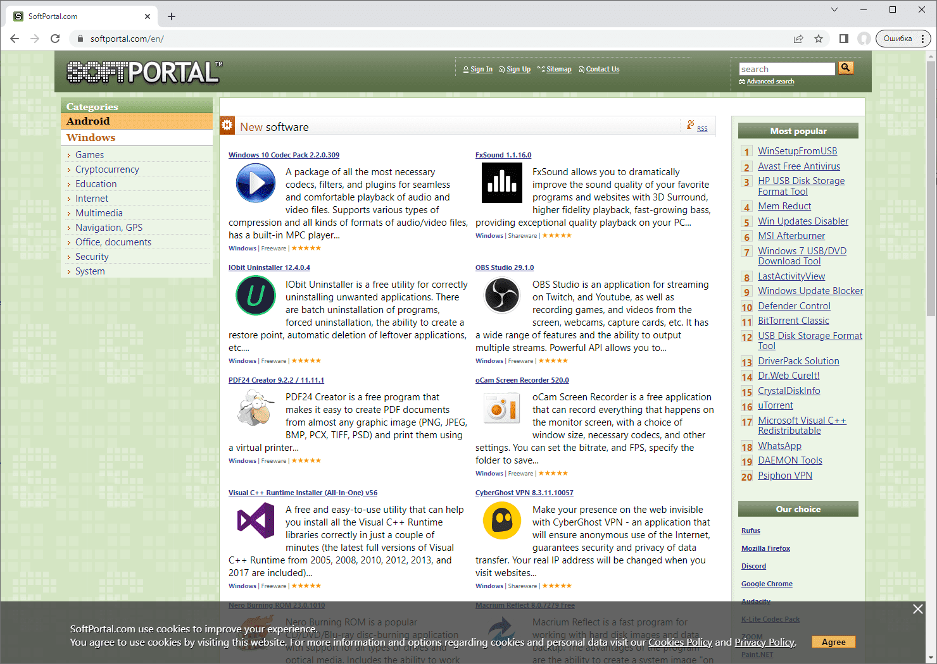Click the Agree cookies button
This screenshot has height=664, width=937.
tap(833, 642)
